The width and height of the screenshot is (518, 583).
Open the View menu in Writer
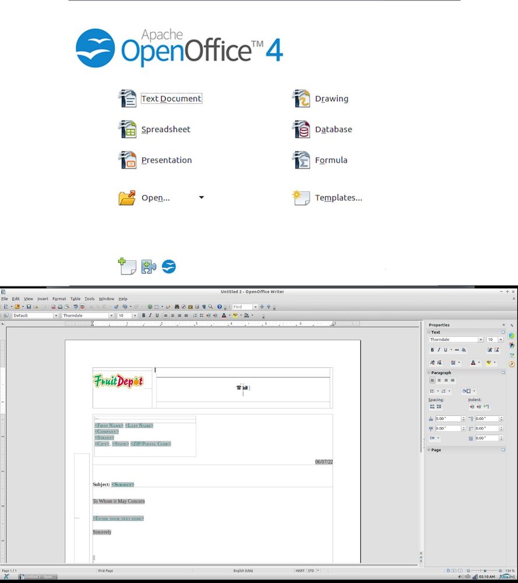(x=29, y=298)
